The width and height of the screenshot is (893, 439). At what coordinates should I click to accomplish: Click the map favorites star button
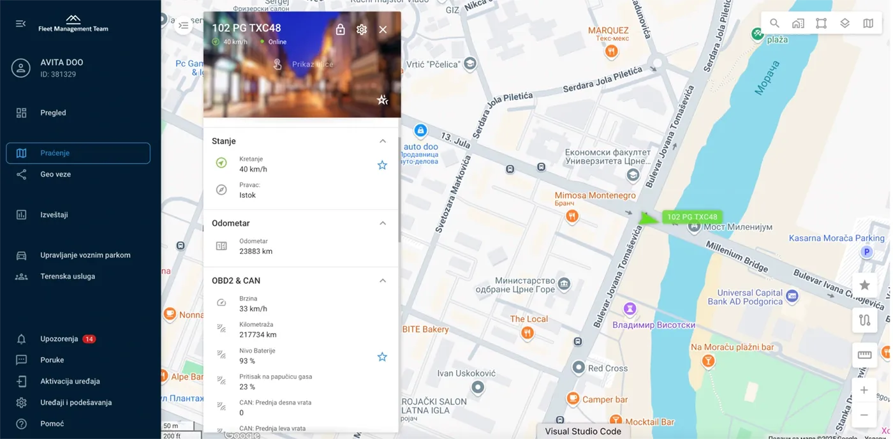pyautogui.click(x=864, y=285)
